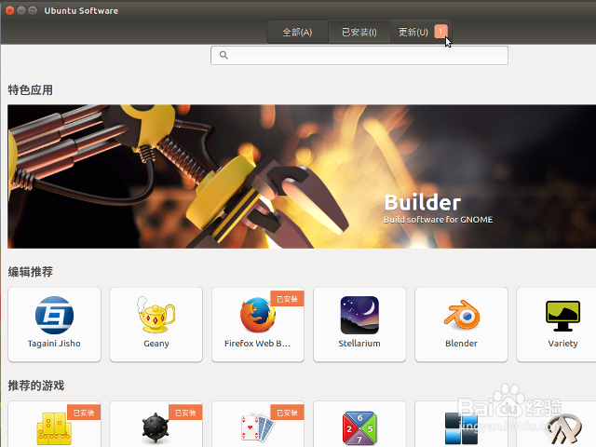Maximize the Ubuntu Software window

point(33,10)
